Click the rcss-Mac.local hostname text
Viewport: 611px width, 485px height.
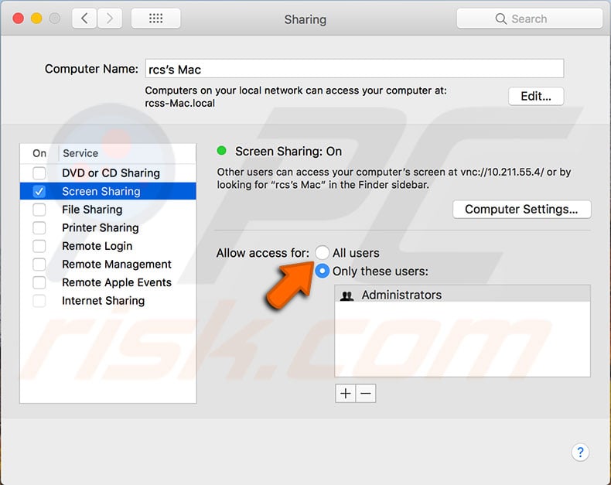pos(179,104)
